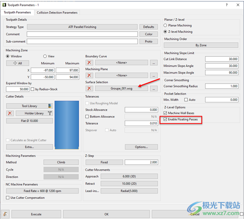Toggle by Radius+Stock checkbox
The width and height of the screenshot is (244, 219).
(32, 89)
